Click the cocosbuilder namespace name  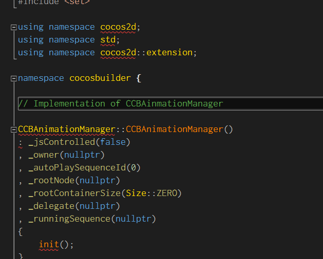[x=100, y=78]
